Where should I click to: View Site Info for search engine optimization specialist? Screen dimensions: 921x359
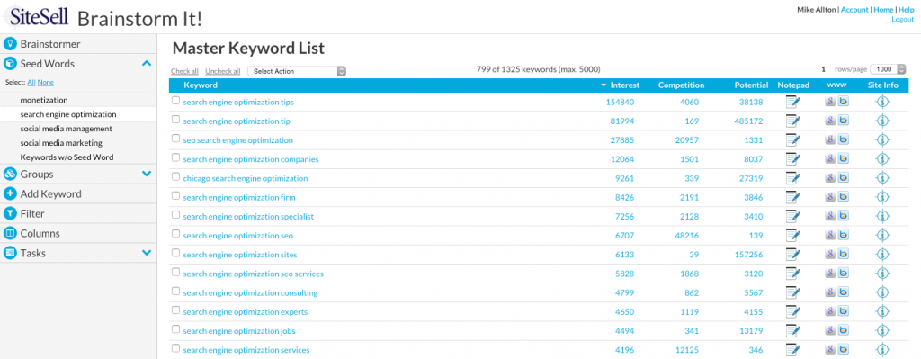(882, 216)
